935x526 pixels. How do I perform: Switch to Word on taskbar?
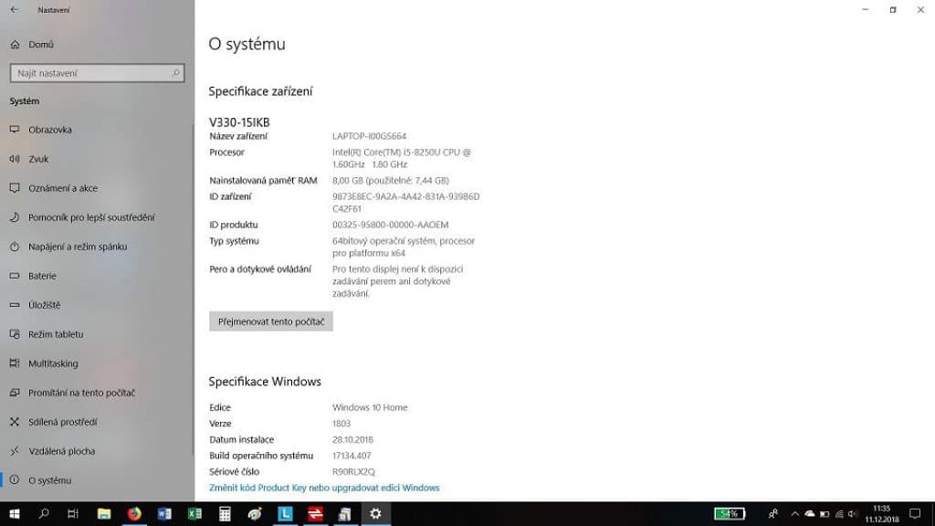[x=164, y=513]
